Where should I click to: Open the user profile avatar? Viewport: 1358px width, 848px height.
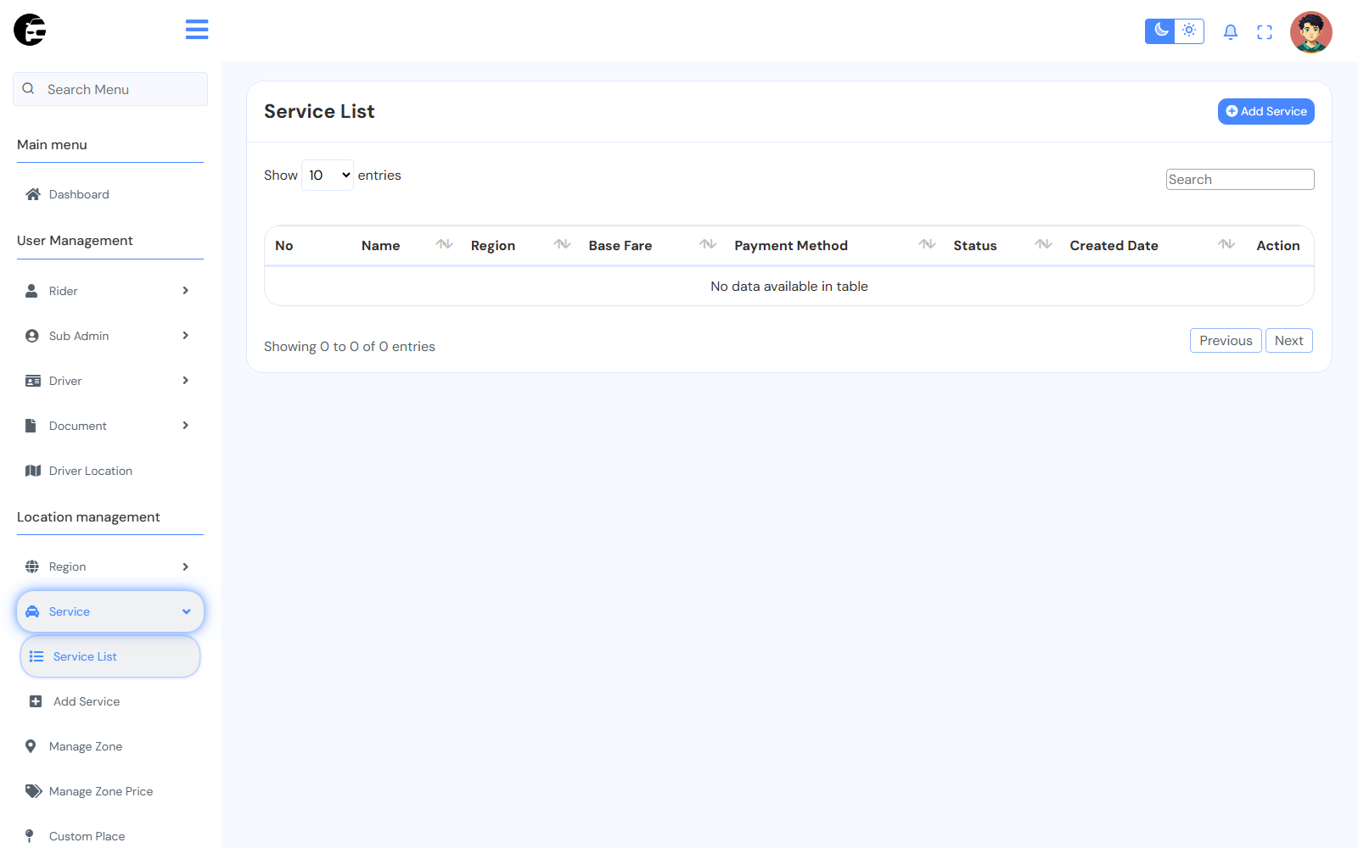tap(1311, 32)
